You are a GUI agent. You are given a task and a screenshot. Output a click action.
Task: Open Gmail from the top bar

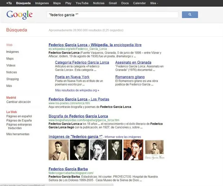point(113,3)
